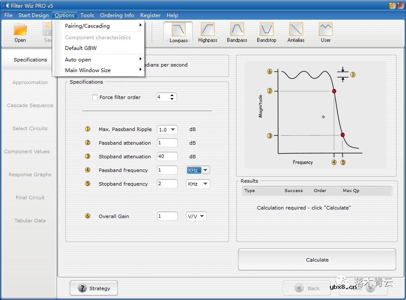Select the Highpass filter type icon

208,30
